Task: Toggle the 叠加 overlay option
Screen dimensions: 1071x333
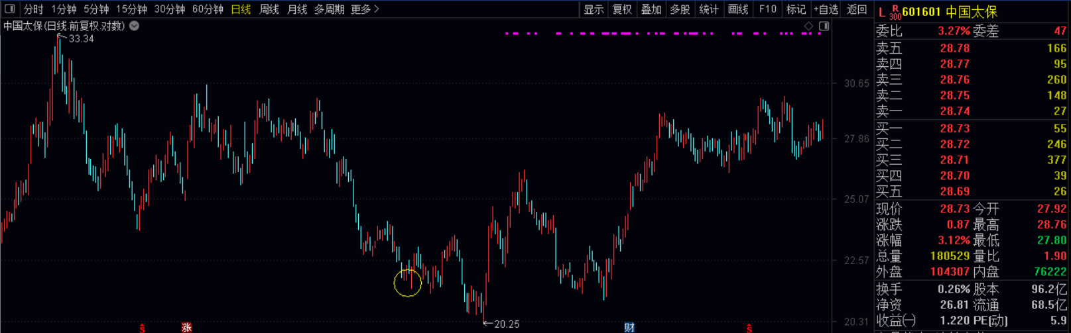Action: click(x=651, y=9)
